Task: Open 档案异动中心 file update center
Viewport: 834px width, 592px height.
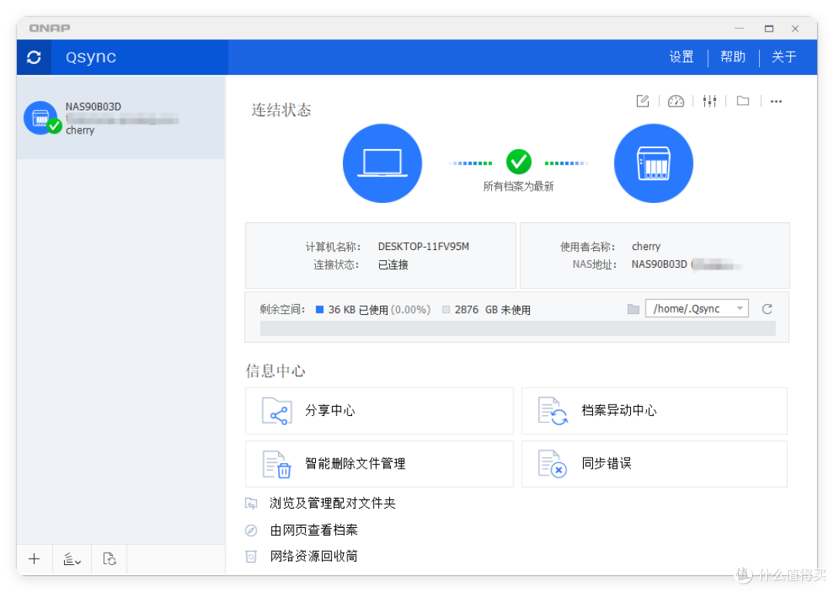Action: coord(654,411)
